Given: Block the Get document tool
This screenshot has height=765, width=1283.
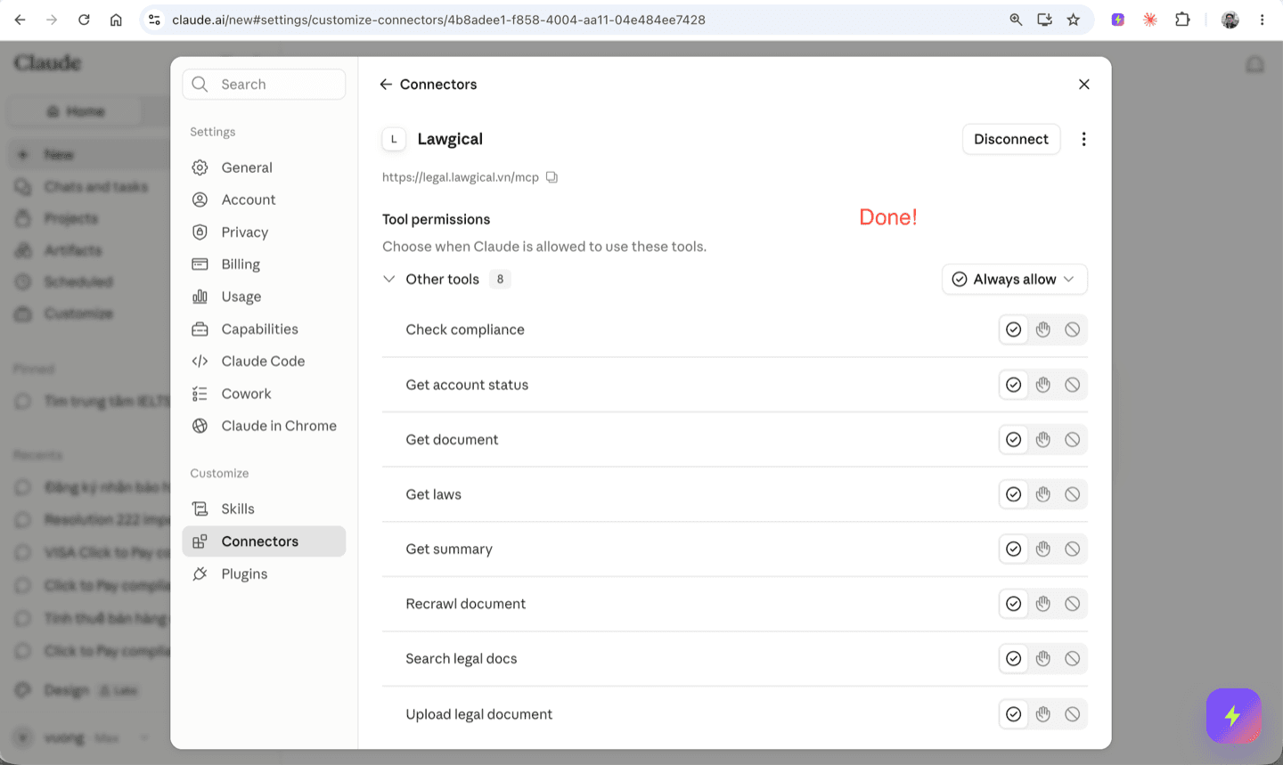Looking at the screenshot, I should pyautogui.click(x=1073, y=440).
